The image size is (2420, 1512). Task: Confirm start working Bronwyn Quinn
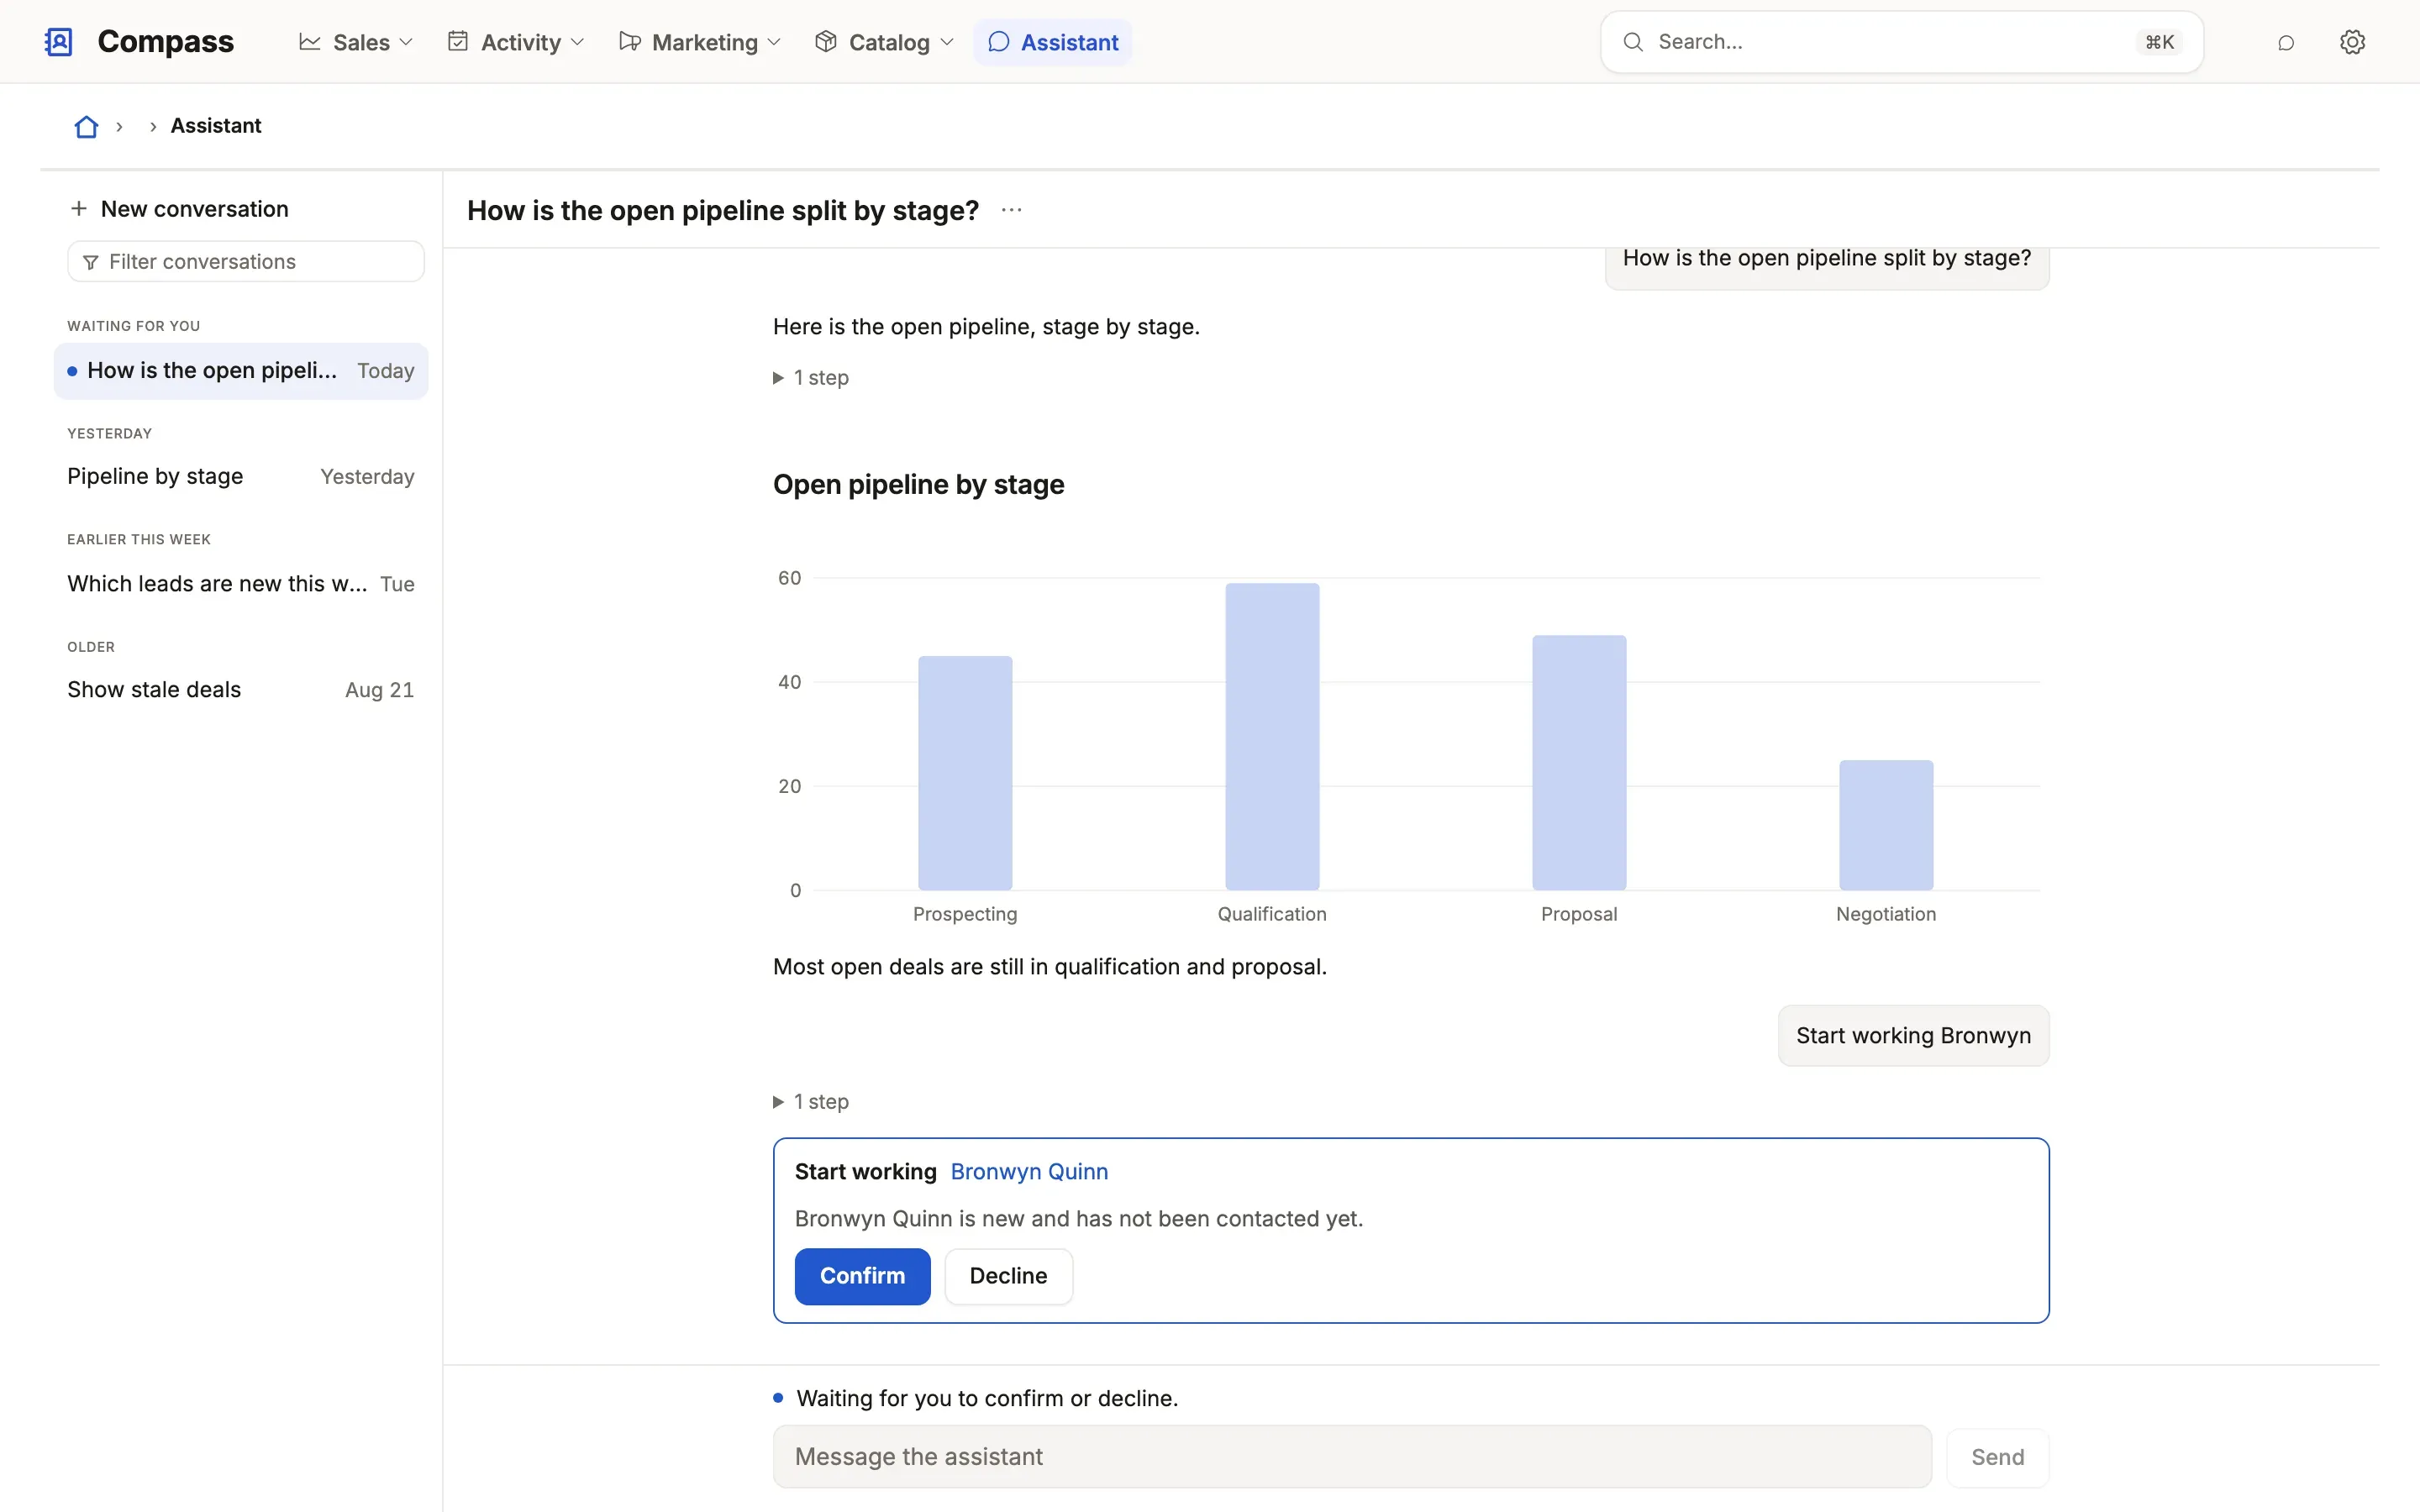coord(862,1276)
